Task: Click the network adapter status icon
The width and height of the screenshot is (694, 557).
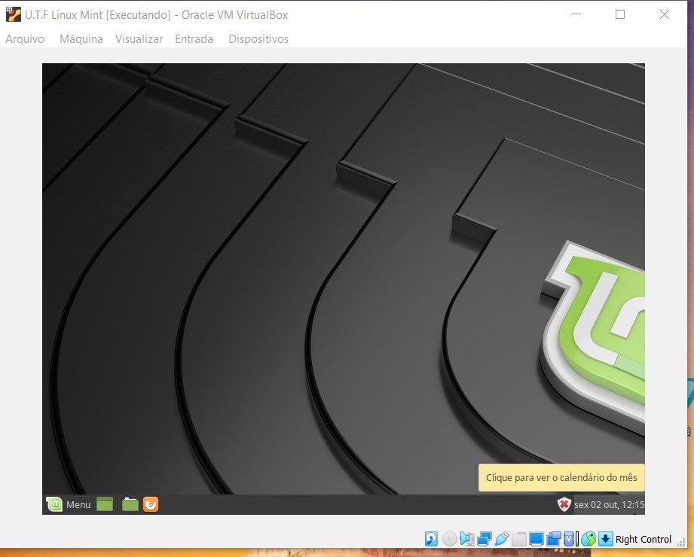Action: click(485, 539)
